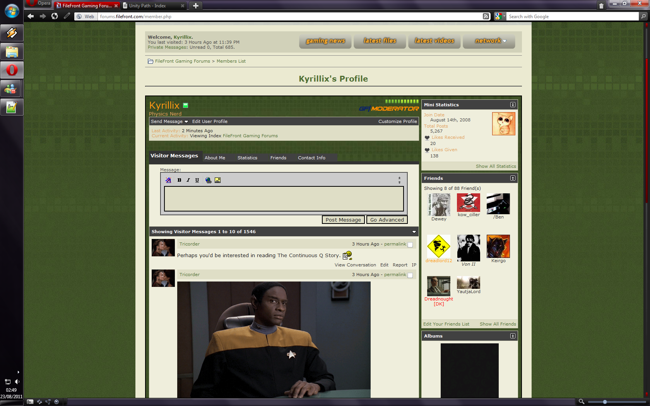This screenshot has width=650, height=406.
Task: Expand the visitor messages options arrow
Action: tap(414, 232)
